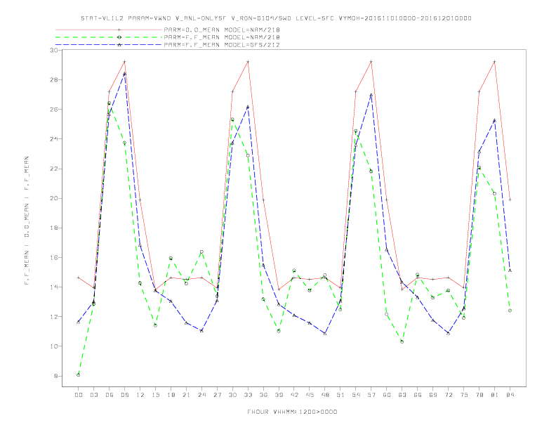Click y-axis tick label 10

[54, 346]
